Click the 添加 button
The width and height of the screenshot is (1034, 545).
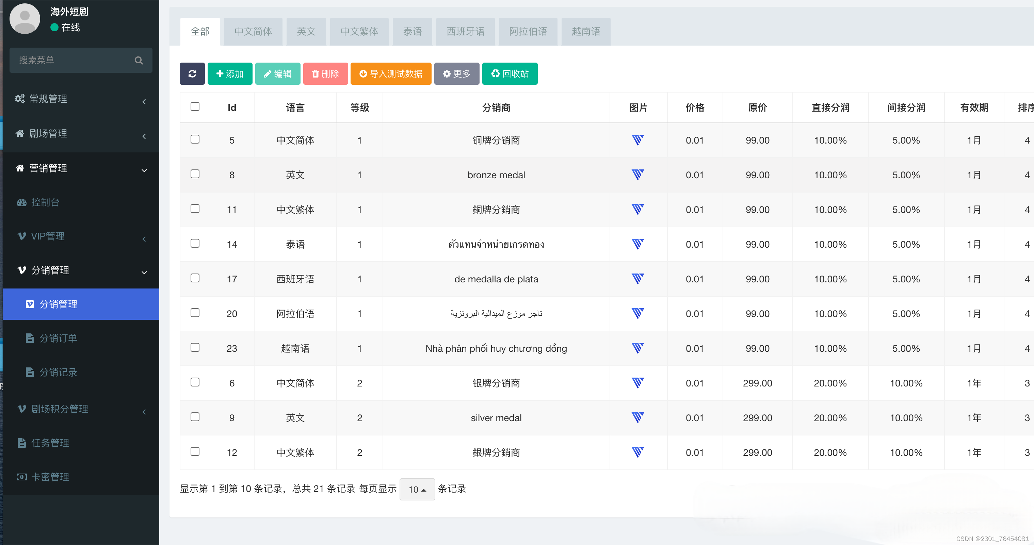coord(230,74)
